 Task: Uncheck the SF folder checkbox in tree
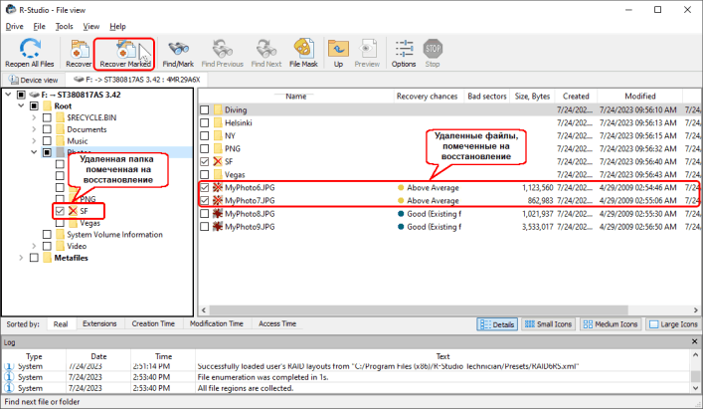pyautogui.click(x=60, y=211)
